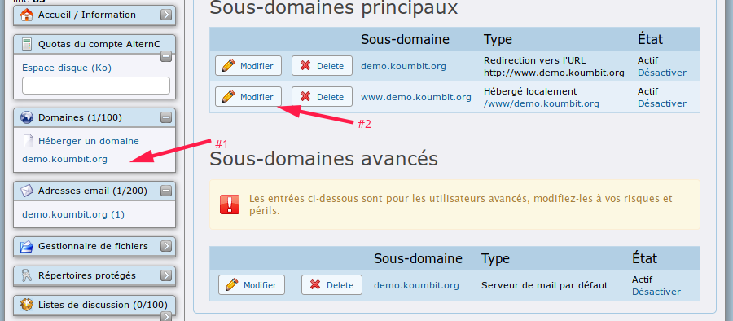The height and width of the screenshot is (321, 733).
Task: Click the envelope icon beside Adresses email
Action: tap(27, 191)
